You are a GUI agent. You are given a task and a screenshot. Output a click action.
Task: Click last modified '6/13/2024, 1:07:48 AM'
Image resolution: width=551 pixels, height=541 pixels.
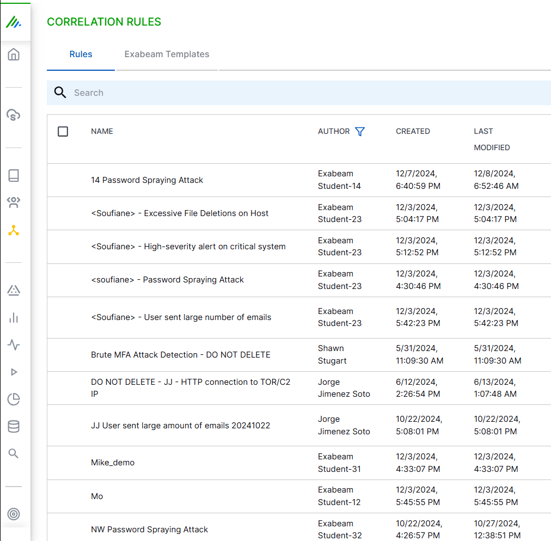coord(495,388)
